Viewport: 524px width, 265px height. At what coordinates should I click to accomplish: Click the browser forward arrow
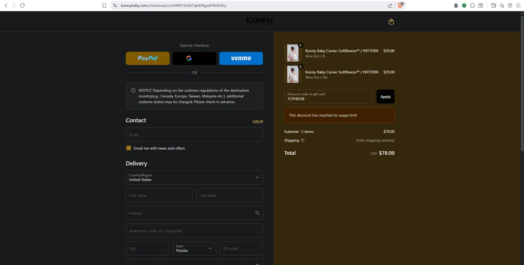point(14,5)
